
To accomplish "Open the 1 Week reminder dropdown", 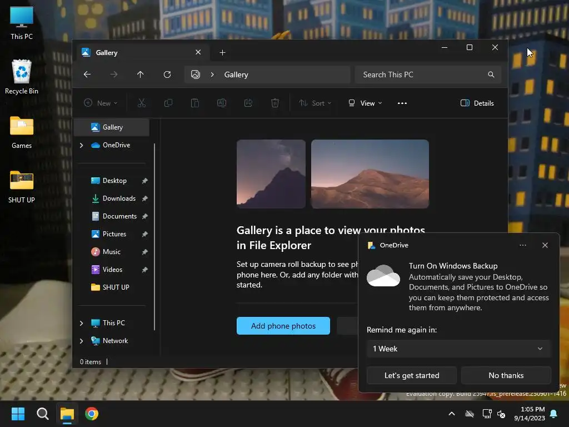I will pyautogui.click(x=458, y=349).
